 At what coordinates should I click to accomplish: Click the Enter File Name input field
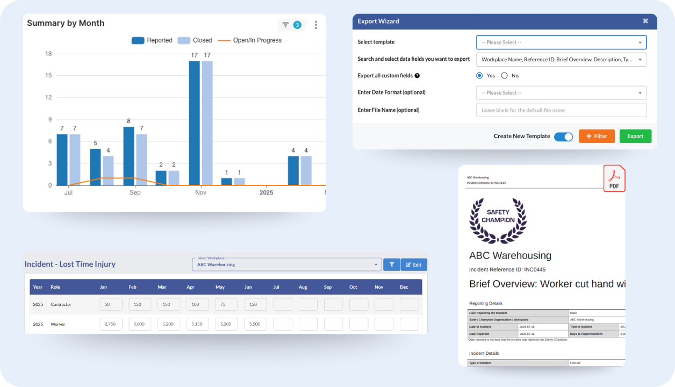[561, 110]
